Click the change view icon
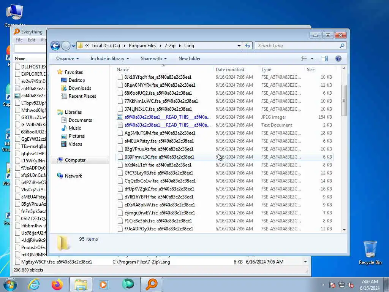Image resolution: width=389 pixels, height=292 pixels. (304, 59)
